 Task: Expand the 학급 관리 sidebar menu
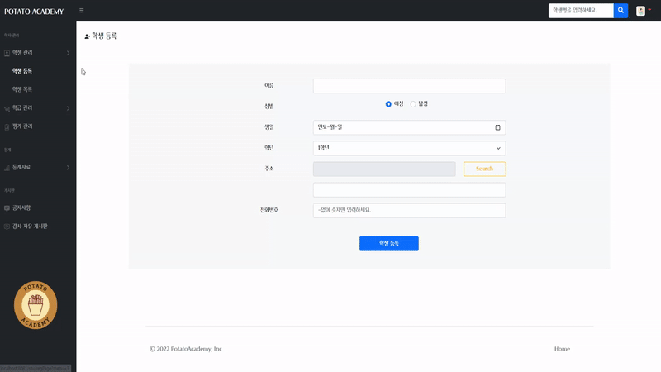pyautogui.click(x=38, y=108)
